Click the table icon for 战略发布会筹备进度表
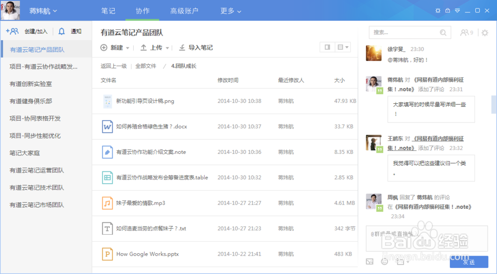 107,178
